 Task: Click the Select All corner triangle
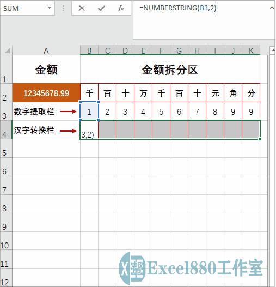tap(7, 51)
